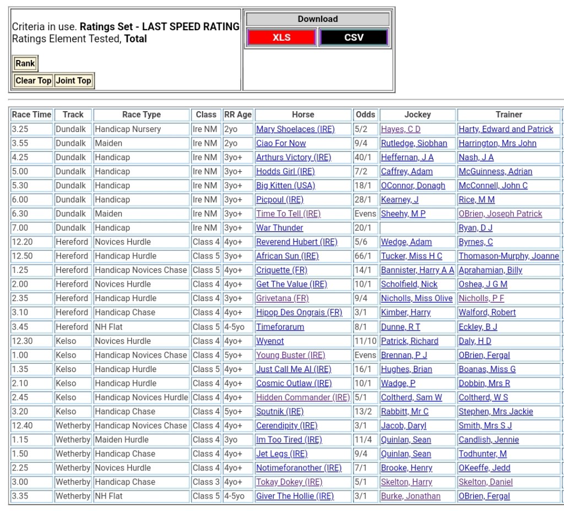Select horse Hipop Des Ongrais (FR)

299,313
